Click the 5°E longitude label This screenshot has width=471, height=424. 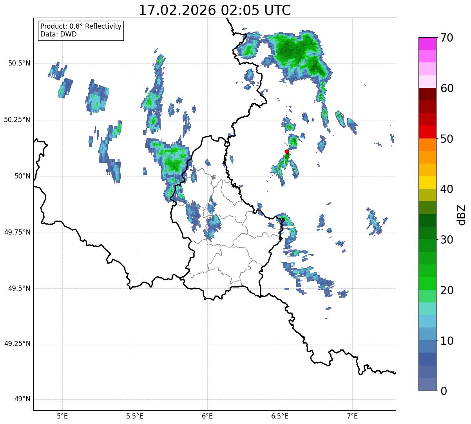[62, 416]
